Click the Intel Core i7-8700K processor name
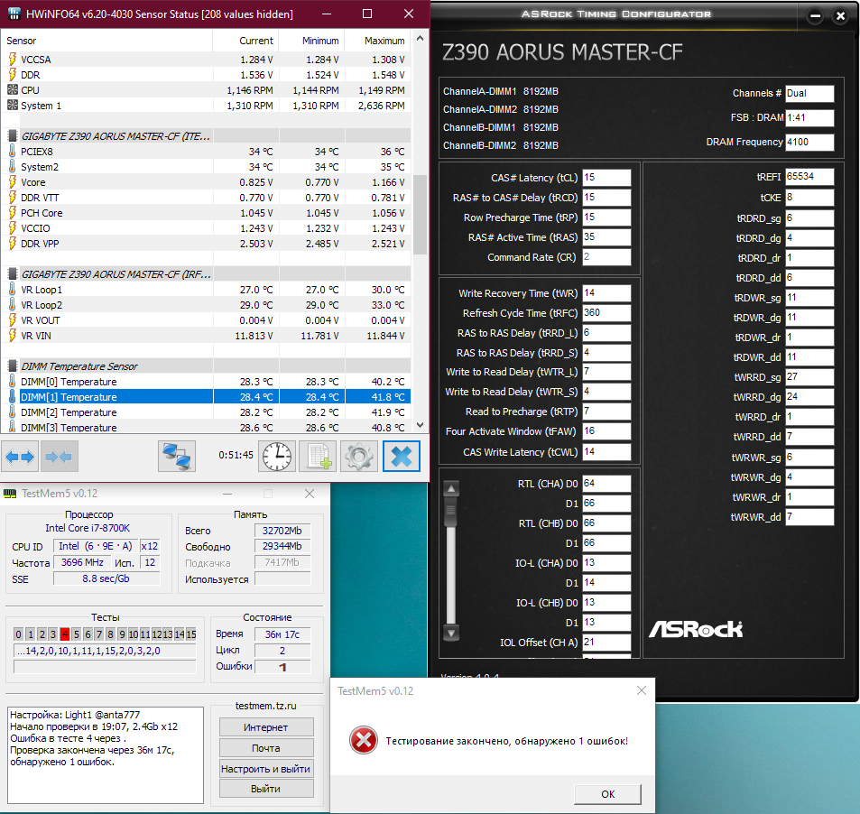 (88, 528)
